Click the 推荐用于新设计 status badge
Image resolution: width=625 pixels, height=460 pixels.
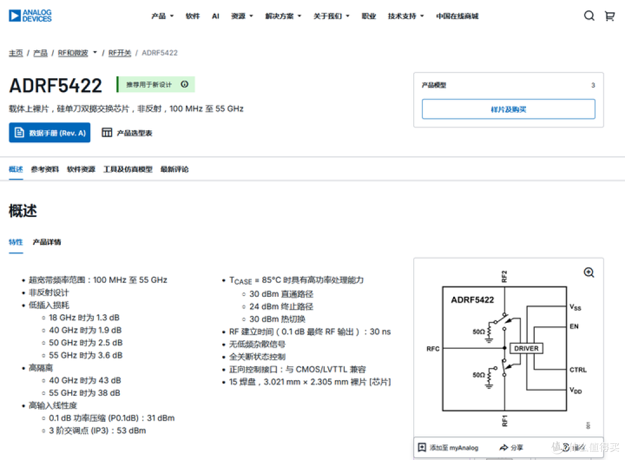coord(156,84)
